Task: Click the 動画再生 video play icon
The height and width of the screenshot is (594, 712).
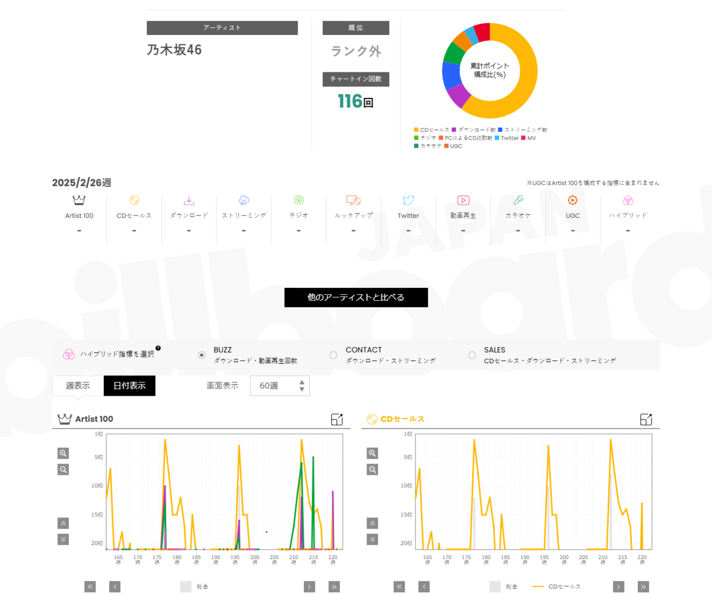Action: click(463, 200)
